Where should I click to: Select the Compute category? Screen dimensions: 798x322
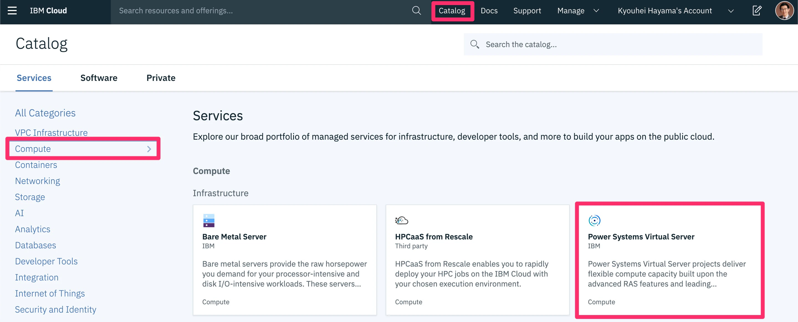pos(33,149)
